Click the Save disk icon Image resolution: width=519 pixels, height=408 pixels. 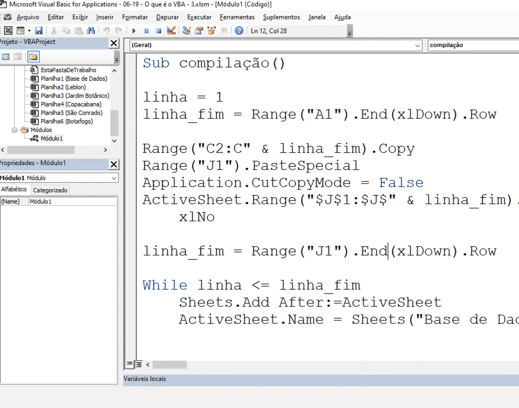39,31
